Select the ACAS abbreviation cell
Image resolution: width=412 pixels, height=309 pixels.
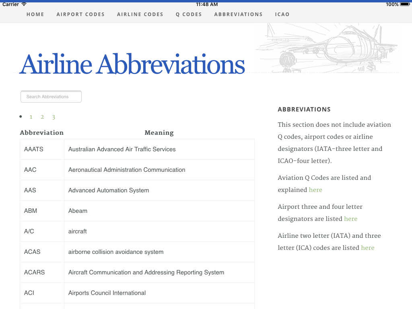(x=42, y=252)
